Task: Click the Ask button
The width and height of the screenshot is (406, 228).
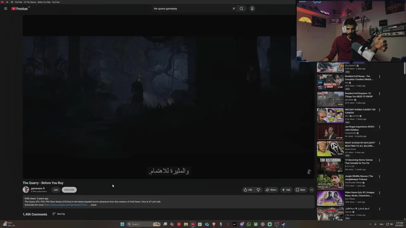Action: click(286, 190)
